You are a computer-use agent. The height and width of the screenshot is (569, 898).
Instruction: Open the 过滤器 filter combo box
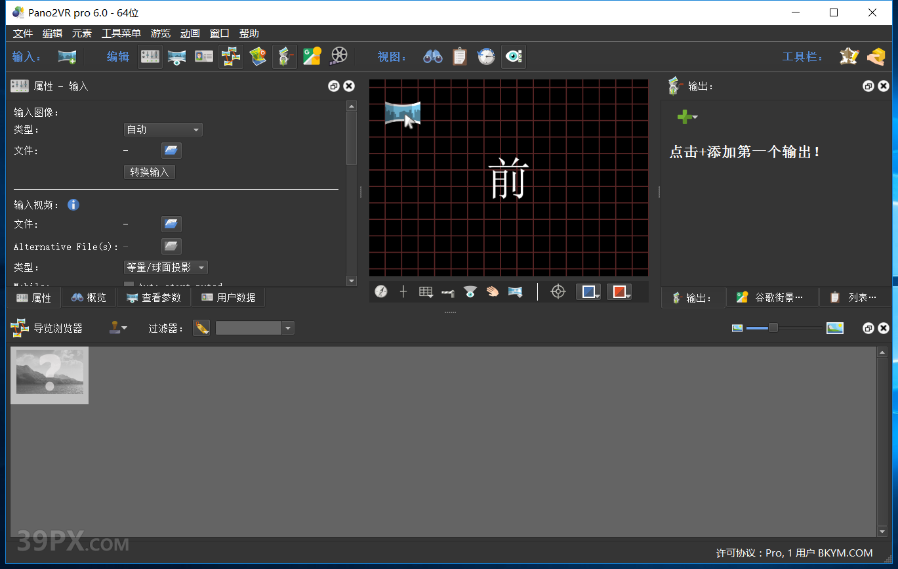pos(255,328)
